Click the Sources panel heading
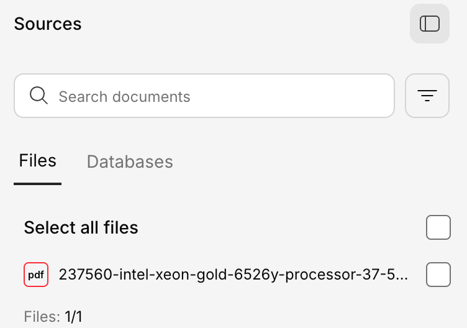The height and width of the screenshot is (328, 467). coord(48,24)
